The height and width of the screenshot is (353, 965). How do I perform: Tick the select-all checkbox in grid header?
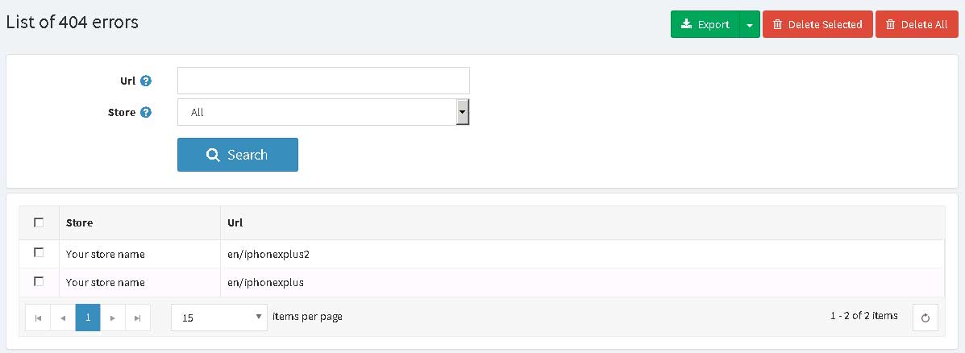point(39,222)
